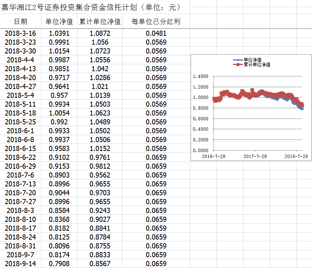Select the value 0.9991
Image resolution: width=312 pixels, height=268 pixels.
(59, 42)
